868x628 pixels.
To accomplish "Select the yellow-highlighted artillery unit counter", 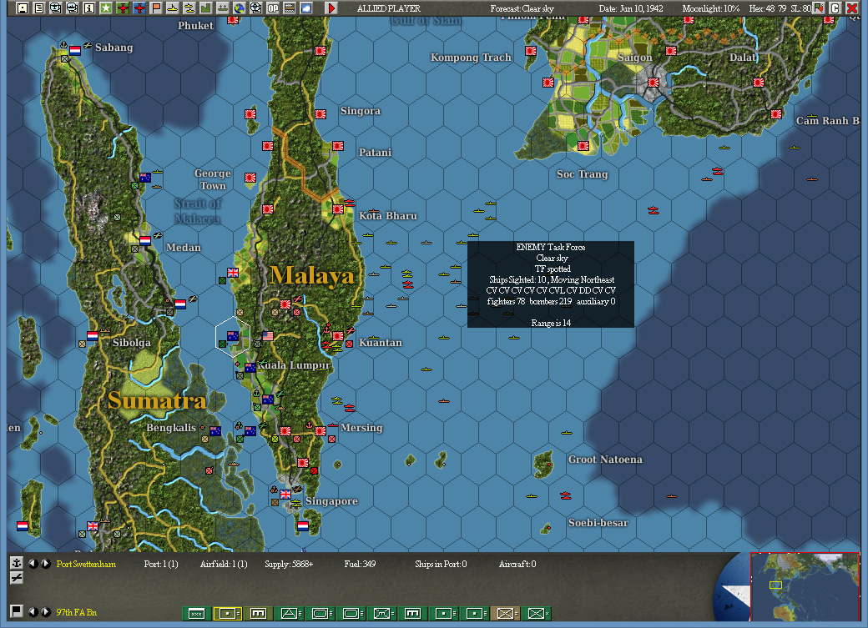I will pos(228,613).
